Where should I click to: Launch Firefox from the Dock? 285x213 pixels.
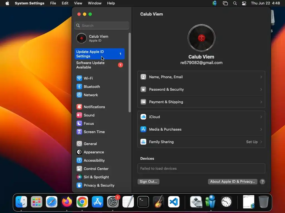coord(67,202)
